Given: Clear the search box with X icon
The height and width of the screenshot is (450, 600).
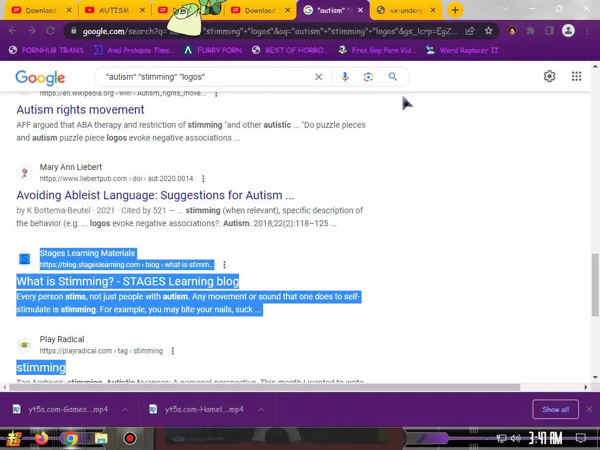Looking at the screenshot, I should point(318,77).
